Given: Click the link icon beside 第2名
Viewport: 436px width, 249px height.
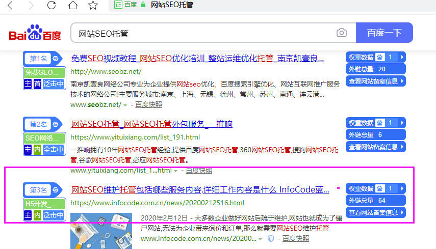Looking at the screenshot, I should [56, 124].
